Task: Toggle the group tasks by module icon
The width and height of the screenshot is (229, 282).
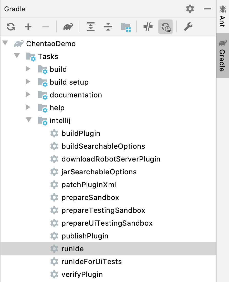Action: 126,26
